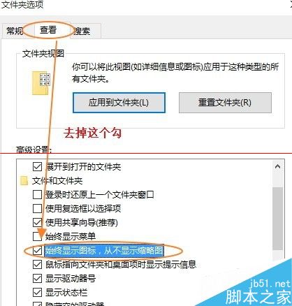This screenshot has width=292, height=306.
Task: Click the scroll up arrow in advanced settings
Action: pos(277,166)
